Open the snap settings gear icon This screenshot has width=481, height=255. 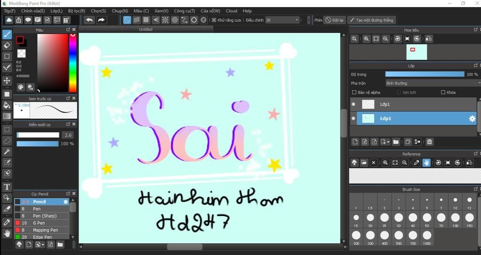coord(203,20)
